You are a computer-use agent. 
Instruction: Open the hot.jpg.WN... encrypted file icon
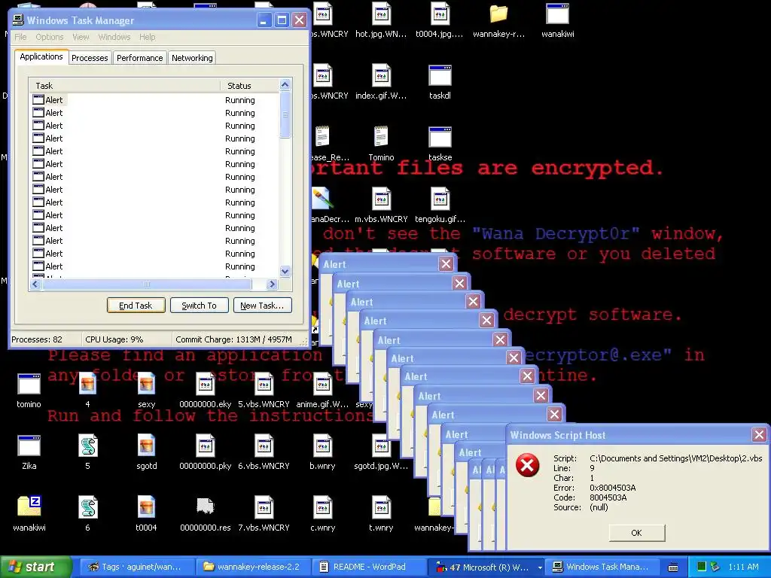pos(381,14)
